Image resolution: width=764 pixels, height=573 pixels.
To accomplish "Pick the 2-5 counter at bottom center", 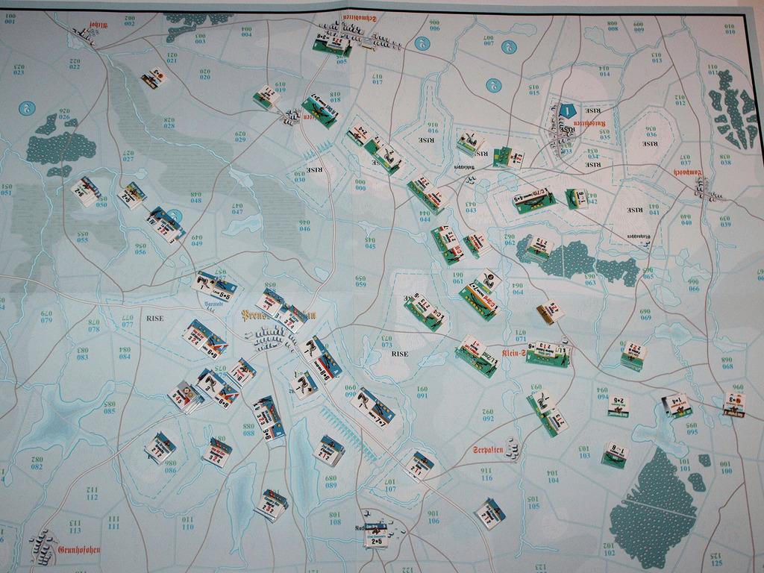I will 375,536.
